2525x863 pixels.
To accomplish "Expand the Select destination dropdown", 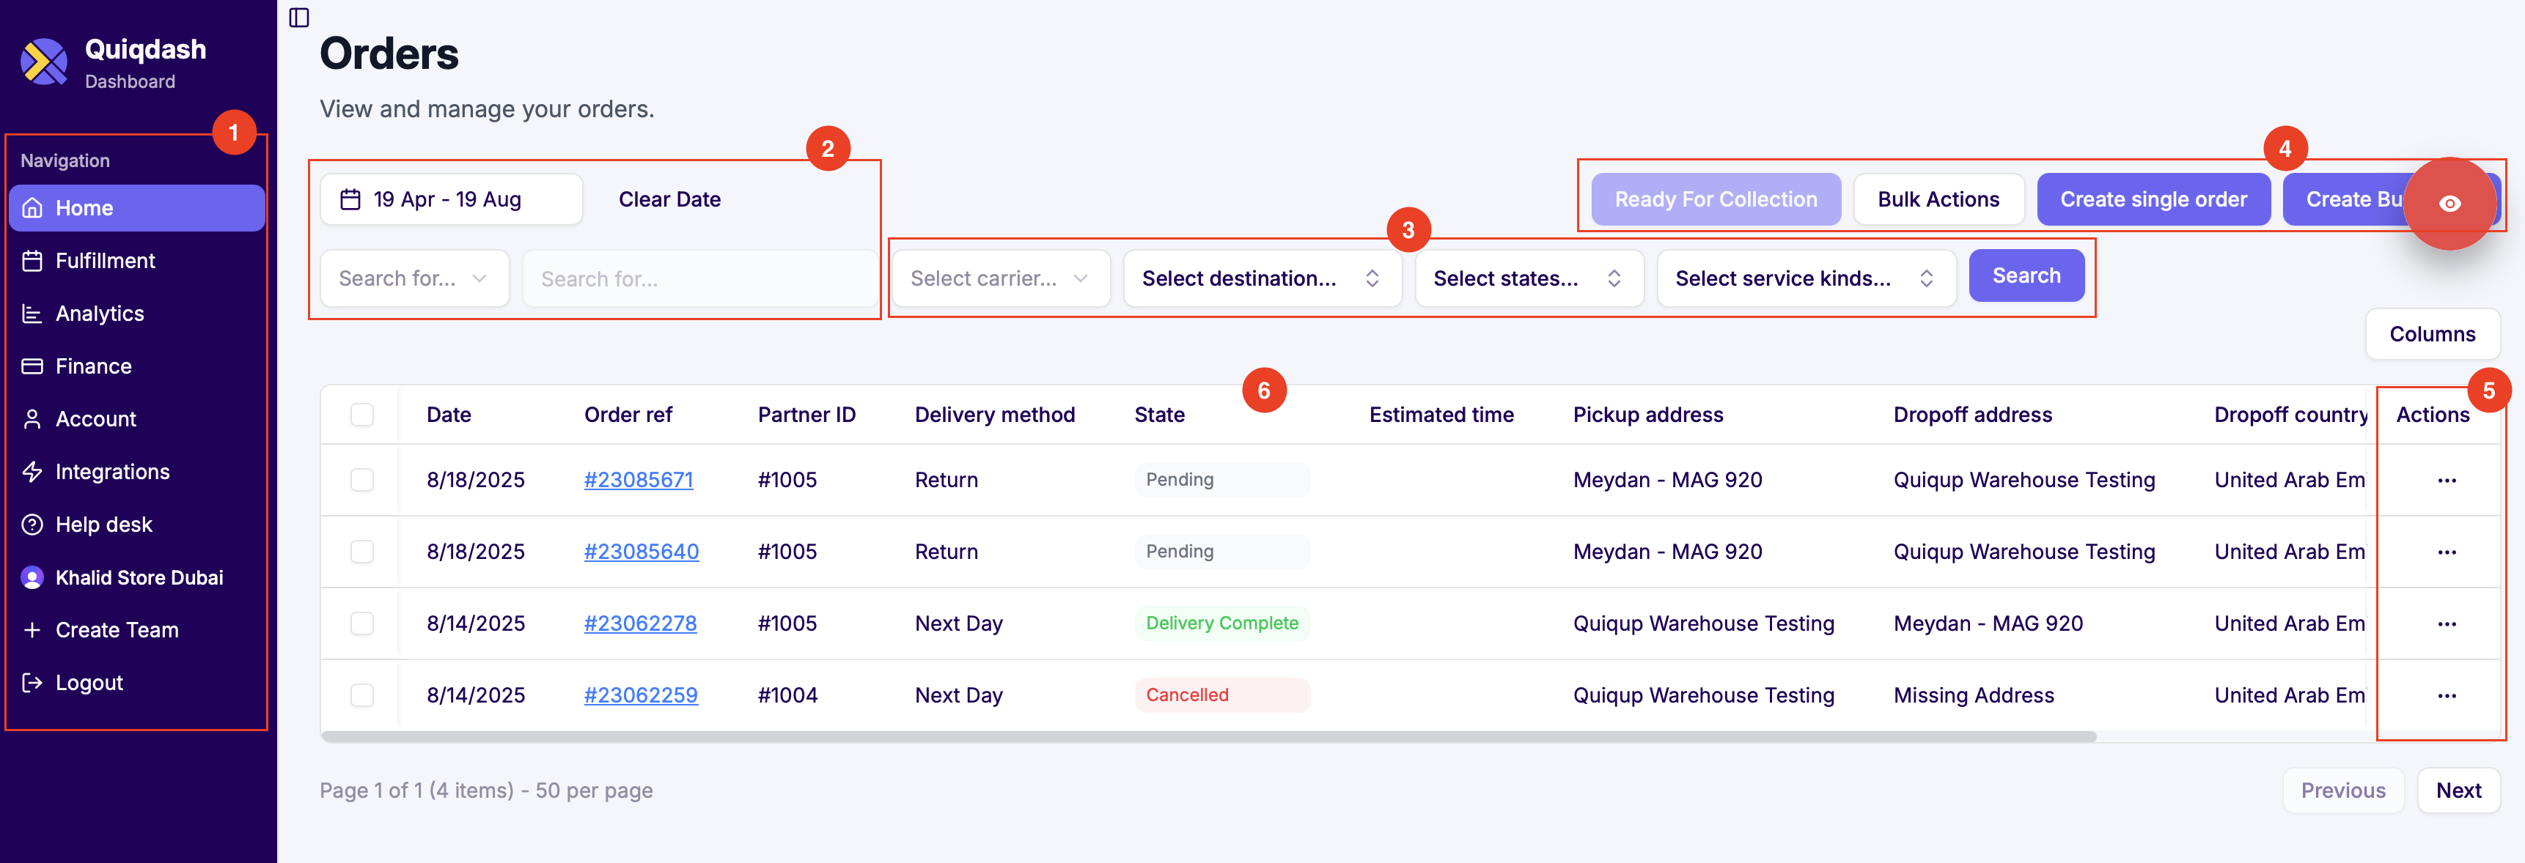I will click(1262, 278).
